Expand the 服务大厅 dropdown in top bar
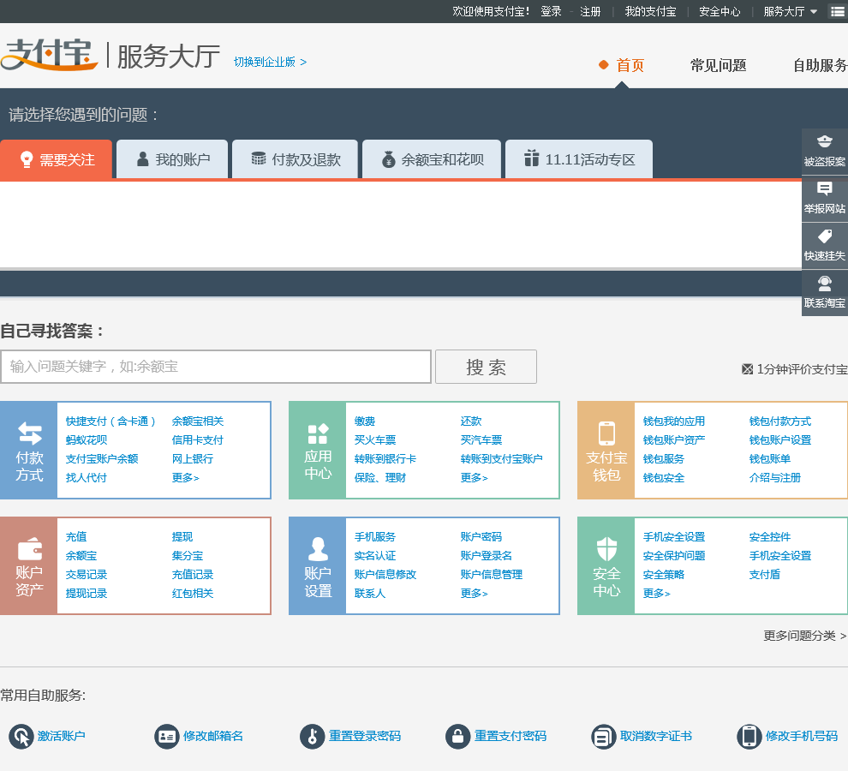The image size is (848, 771). [x=790, y=12]
